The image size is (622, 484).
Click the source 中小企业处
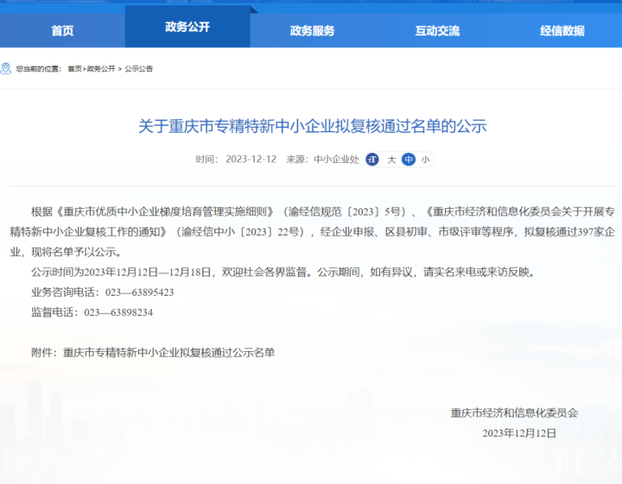click(x=336, y=160)
